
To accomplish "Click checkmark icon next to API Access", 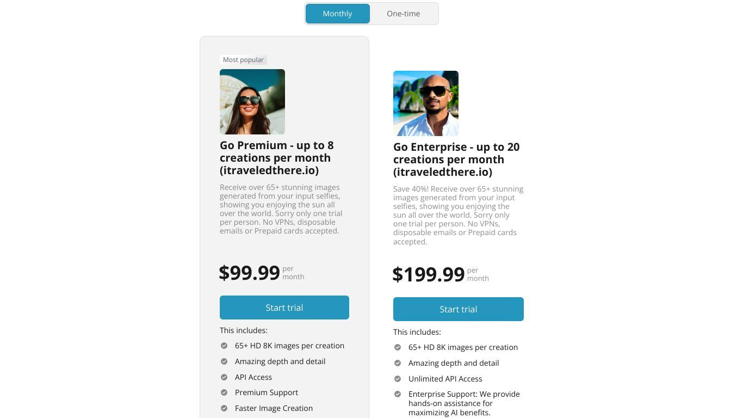I will tap(224, 377).
